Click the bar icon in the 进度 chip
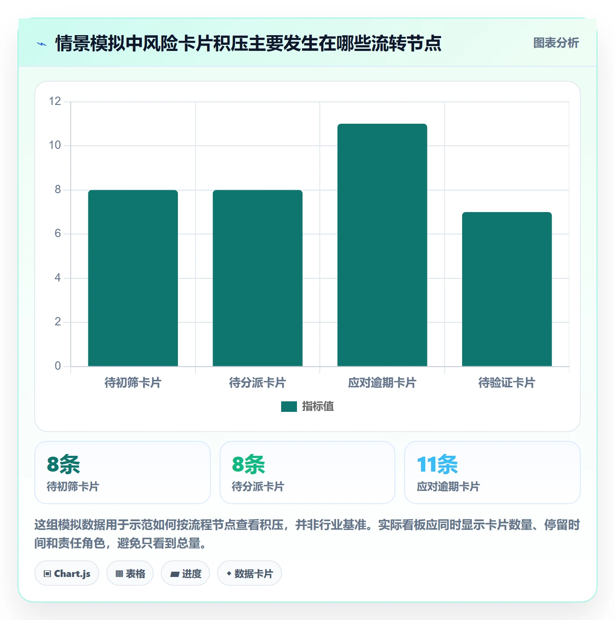 (174, 574)
